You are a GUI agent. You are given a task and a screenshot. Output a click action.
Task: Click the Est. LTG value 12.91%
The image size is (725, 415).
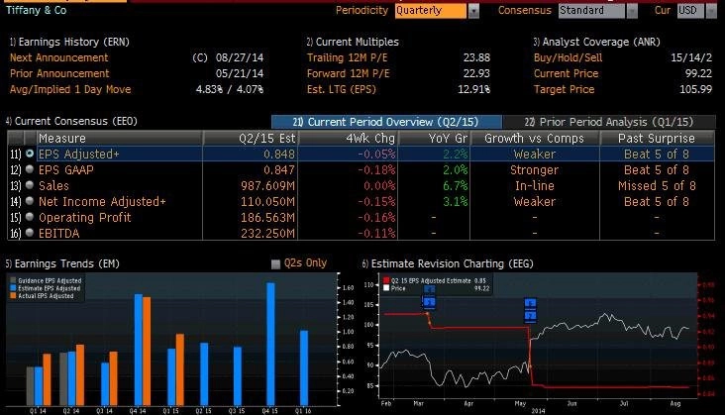point(474,89)
